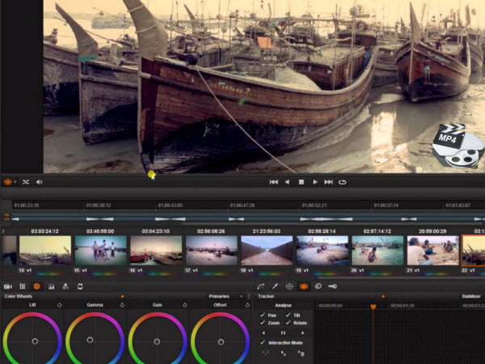Click the Tracker panel title
The width and height of the screenshot is (485, 364).
point(266,297)
